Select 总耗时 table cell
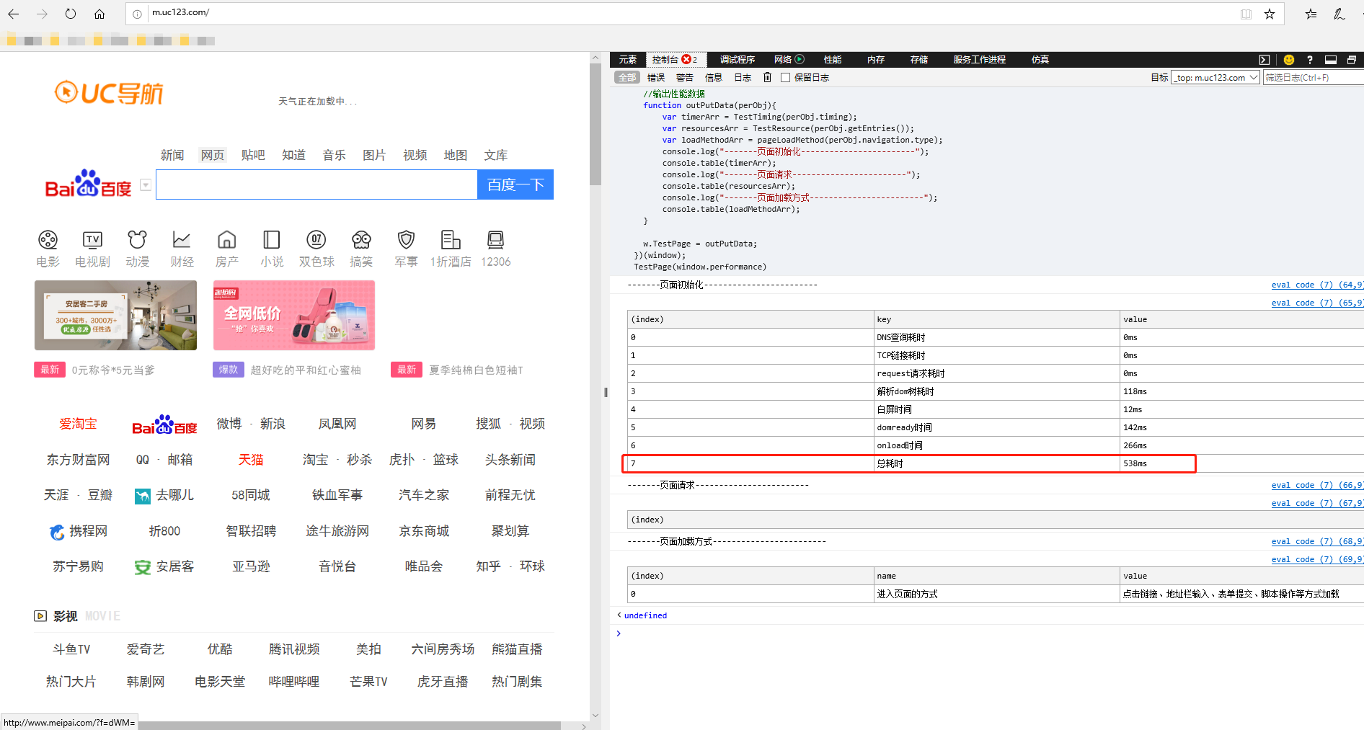1364x730 pixels. (x=996, y=463)
